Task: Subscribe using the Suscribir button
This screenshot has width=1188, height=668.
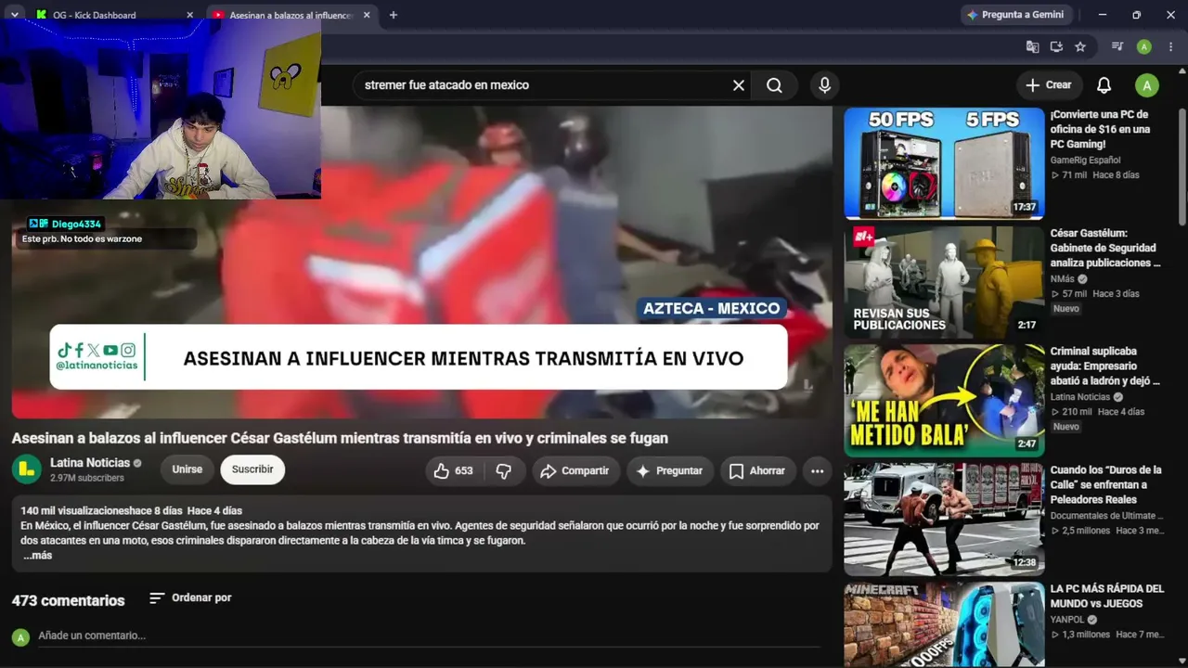Action: tap(252, 469)
